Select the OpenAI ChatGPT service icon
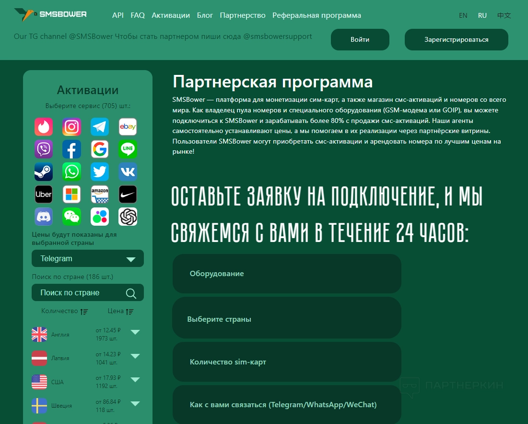The width and height of the screenshot is (528, 424). (x=128, y=217)
